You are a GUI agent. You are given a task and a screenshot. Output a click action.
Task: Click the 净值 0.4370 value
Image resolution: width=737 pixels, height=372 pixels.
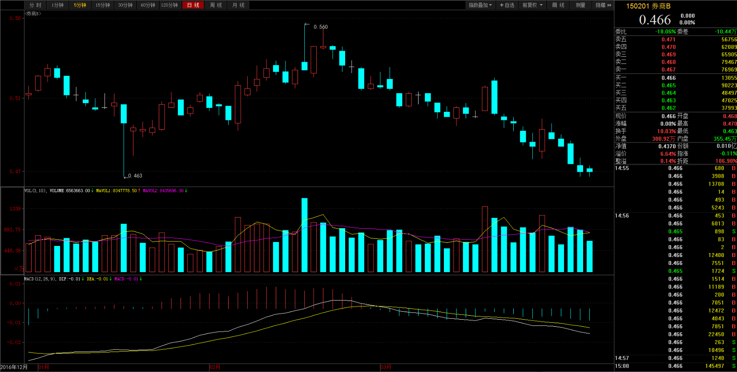[667, 146]
